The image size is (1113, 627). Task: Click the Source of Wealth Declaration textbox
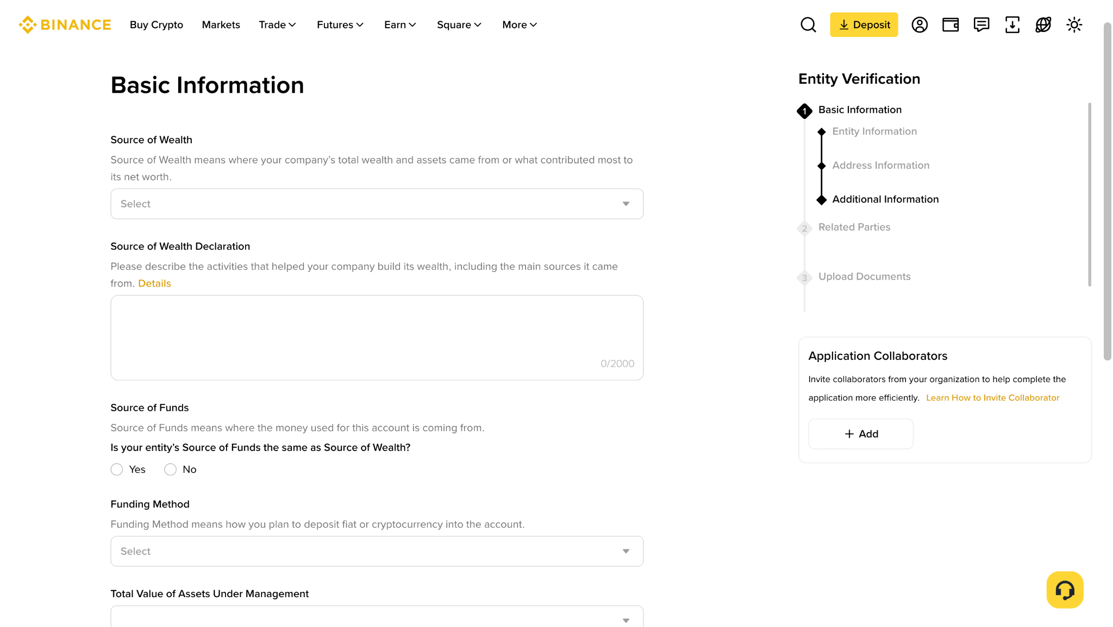(377, 338)
